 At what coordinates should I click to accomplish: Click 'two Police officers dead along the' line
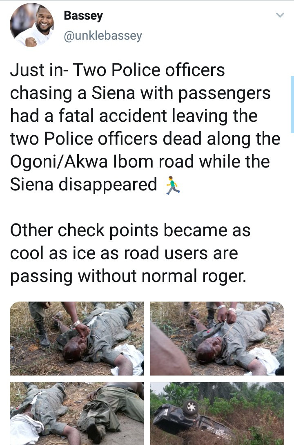tap(145, 139)
